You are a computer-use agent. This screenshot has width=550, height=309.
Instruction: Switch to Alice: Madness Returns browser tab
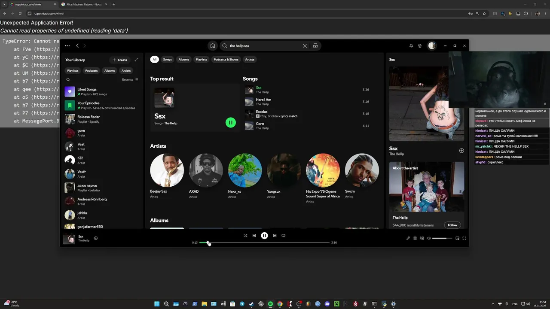(84, 4)
